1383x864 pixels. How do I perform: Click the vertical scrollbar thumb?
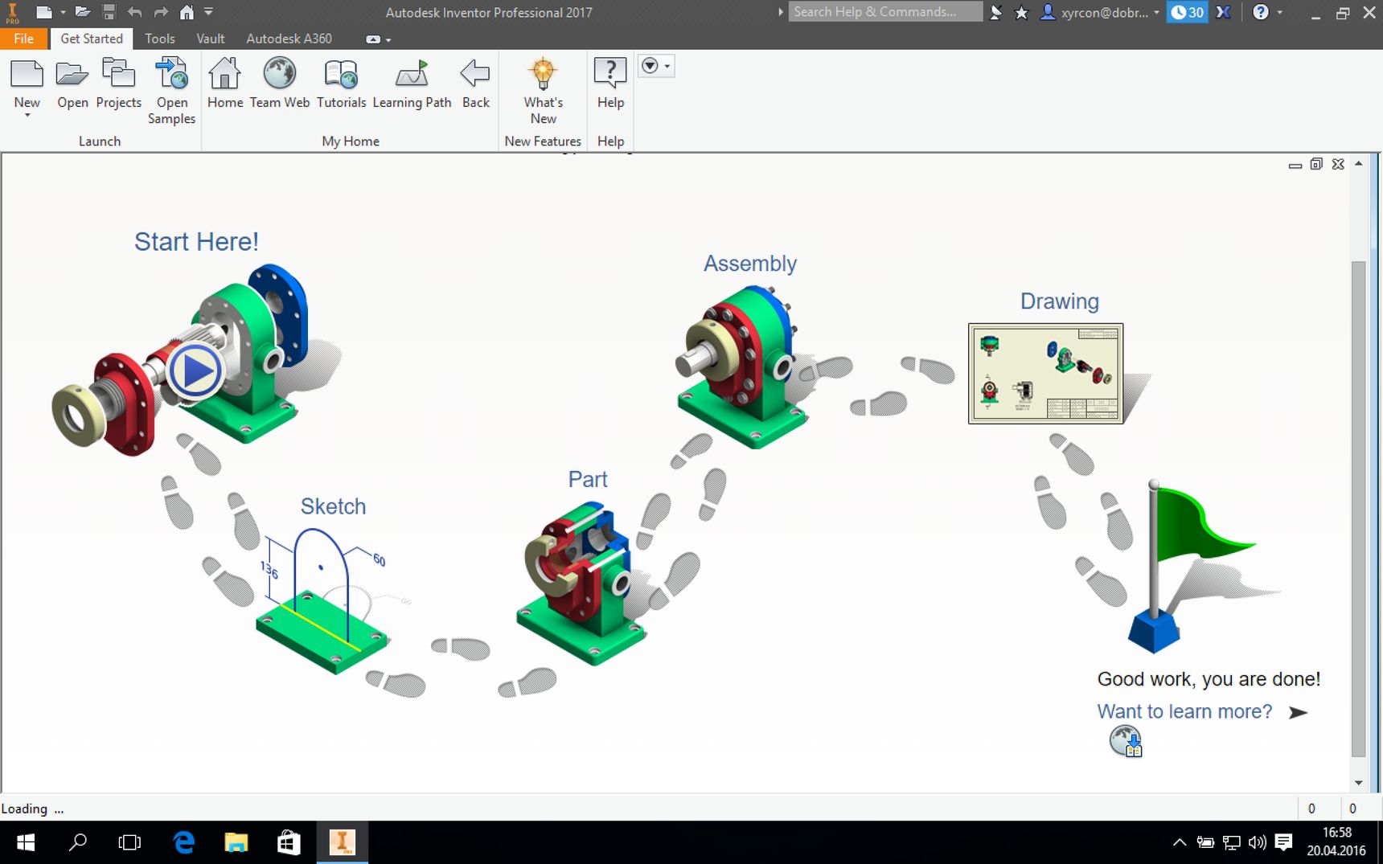[x=1358, y=509]
